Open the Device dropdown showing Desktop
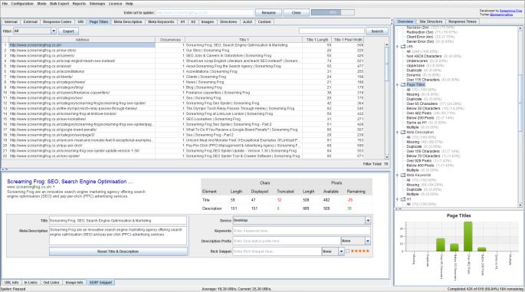This screenshot has width=525, height=292. pos(302,220)
